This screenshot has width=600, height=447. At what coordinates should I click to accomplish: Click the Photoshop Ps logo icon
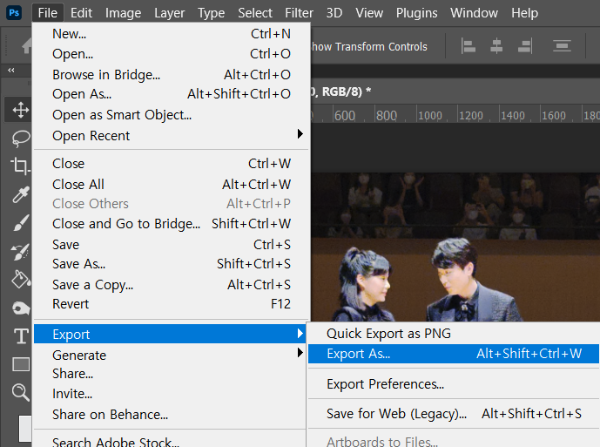coord(14,13)
